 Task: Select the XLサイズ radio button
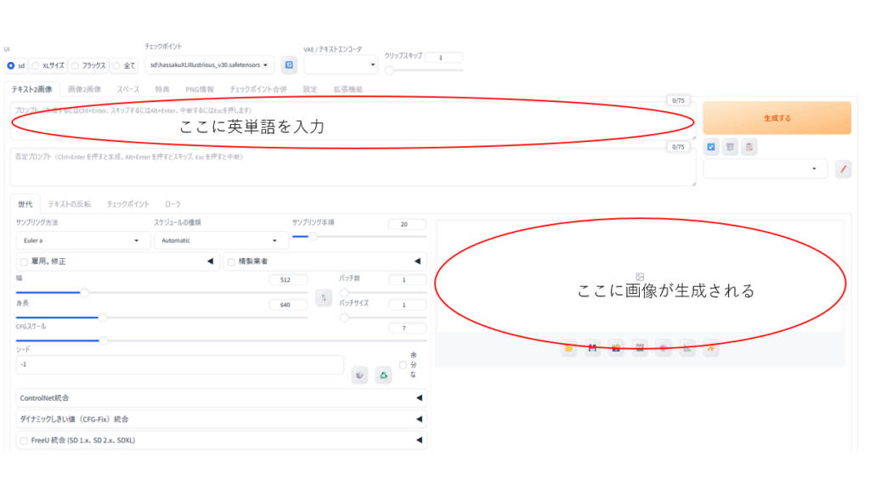point(36,65)
